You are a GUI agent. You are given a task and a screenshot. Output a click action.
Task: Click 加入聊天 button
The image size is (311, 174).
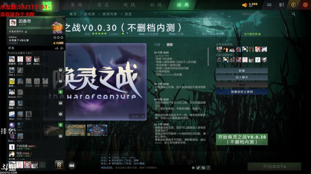242,78
